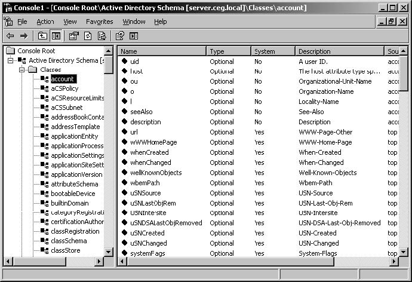Click the applicationEntity class icon
Image resolution: width=412 pixels, height=282 pixels.
tap(44, 136)
